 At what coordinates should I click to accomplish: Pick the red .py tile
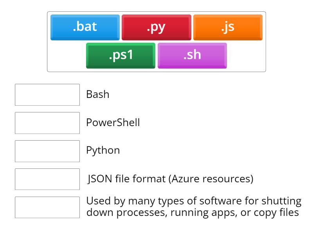point(156,27)
